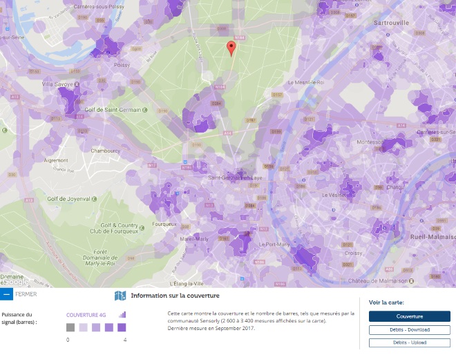Click the FERMER label to close panel
The image size is (456, 357).
(x=26, y=294)
